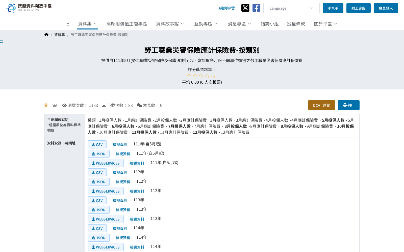Rate the dataset two stars
This screenshot has height=252, width=404.
point(195,76)
